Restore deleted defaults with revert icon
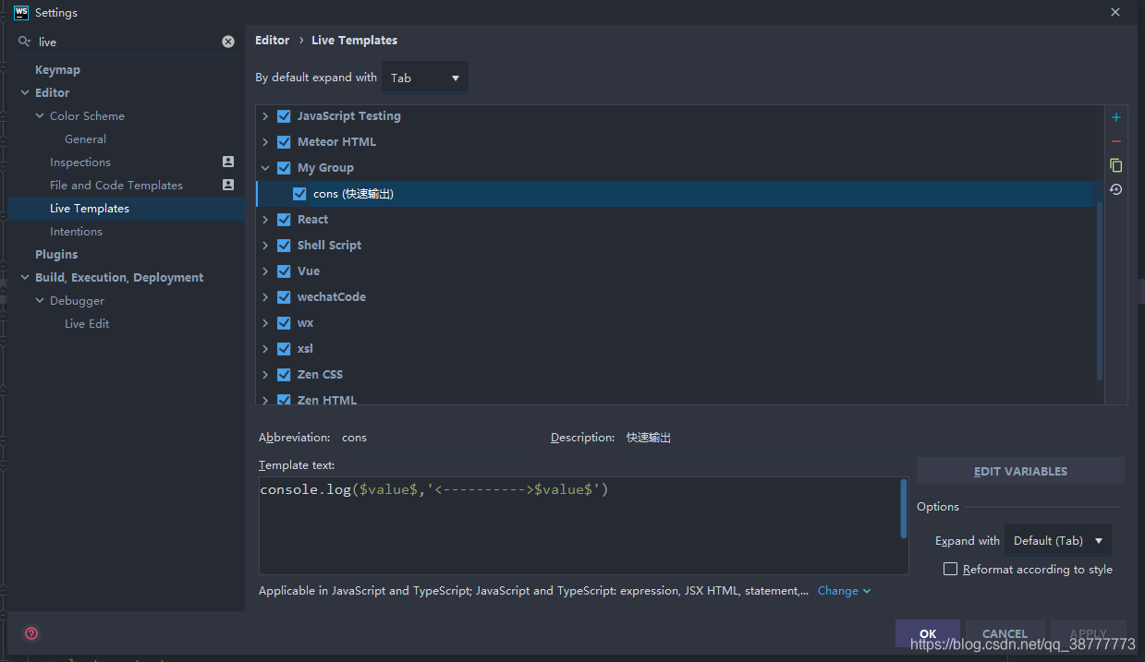This screenshot has width=1145, height=662. point(1116,189)
